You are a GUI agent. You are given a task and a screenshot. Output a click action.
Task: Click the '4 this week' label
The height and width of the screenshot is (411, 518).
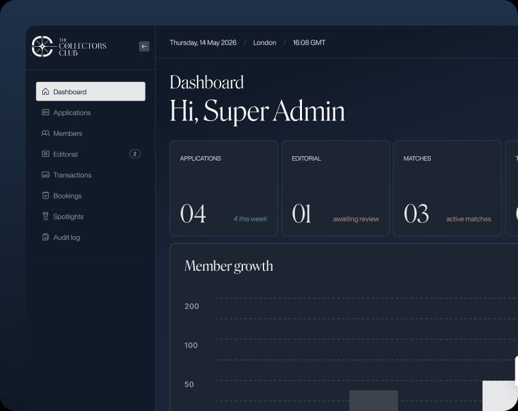pos(250,219)
